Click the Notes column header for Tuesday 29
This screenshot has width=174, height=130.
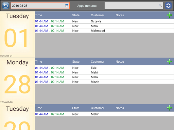click(x=120, y=108)
